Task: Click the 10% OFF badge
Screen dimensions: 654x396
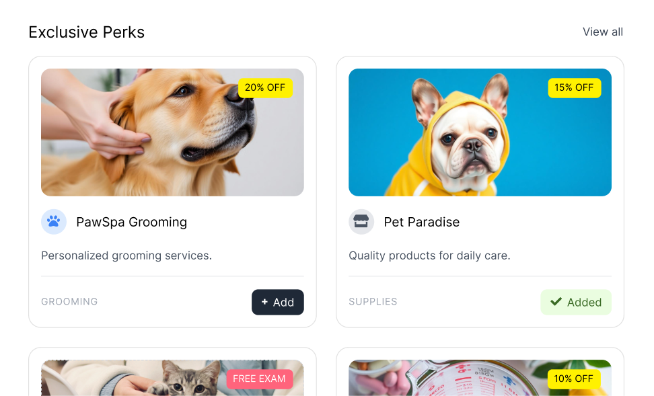Action: [x=573, y=379]
